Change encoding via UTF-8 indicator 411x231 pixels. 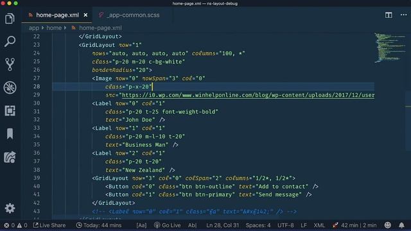point(285,225)
